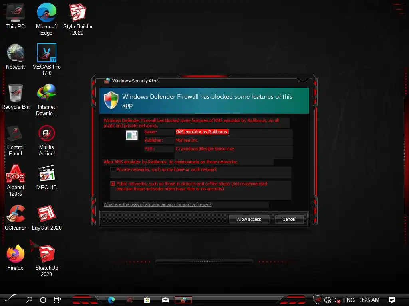Image resolution: width=409 pixels, height=306 pixels.
Task: Click Allow access button
Action: [x=249, y=219]
